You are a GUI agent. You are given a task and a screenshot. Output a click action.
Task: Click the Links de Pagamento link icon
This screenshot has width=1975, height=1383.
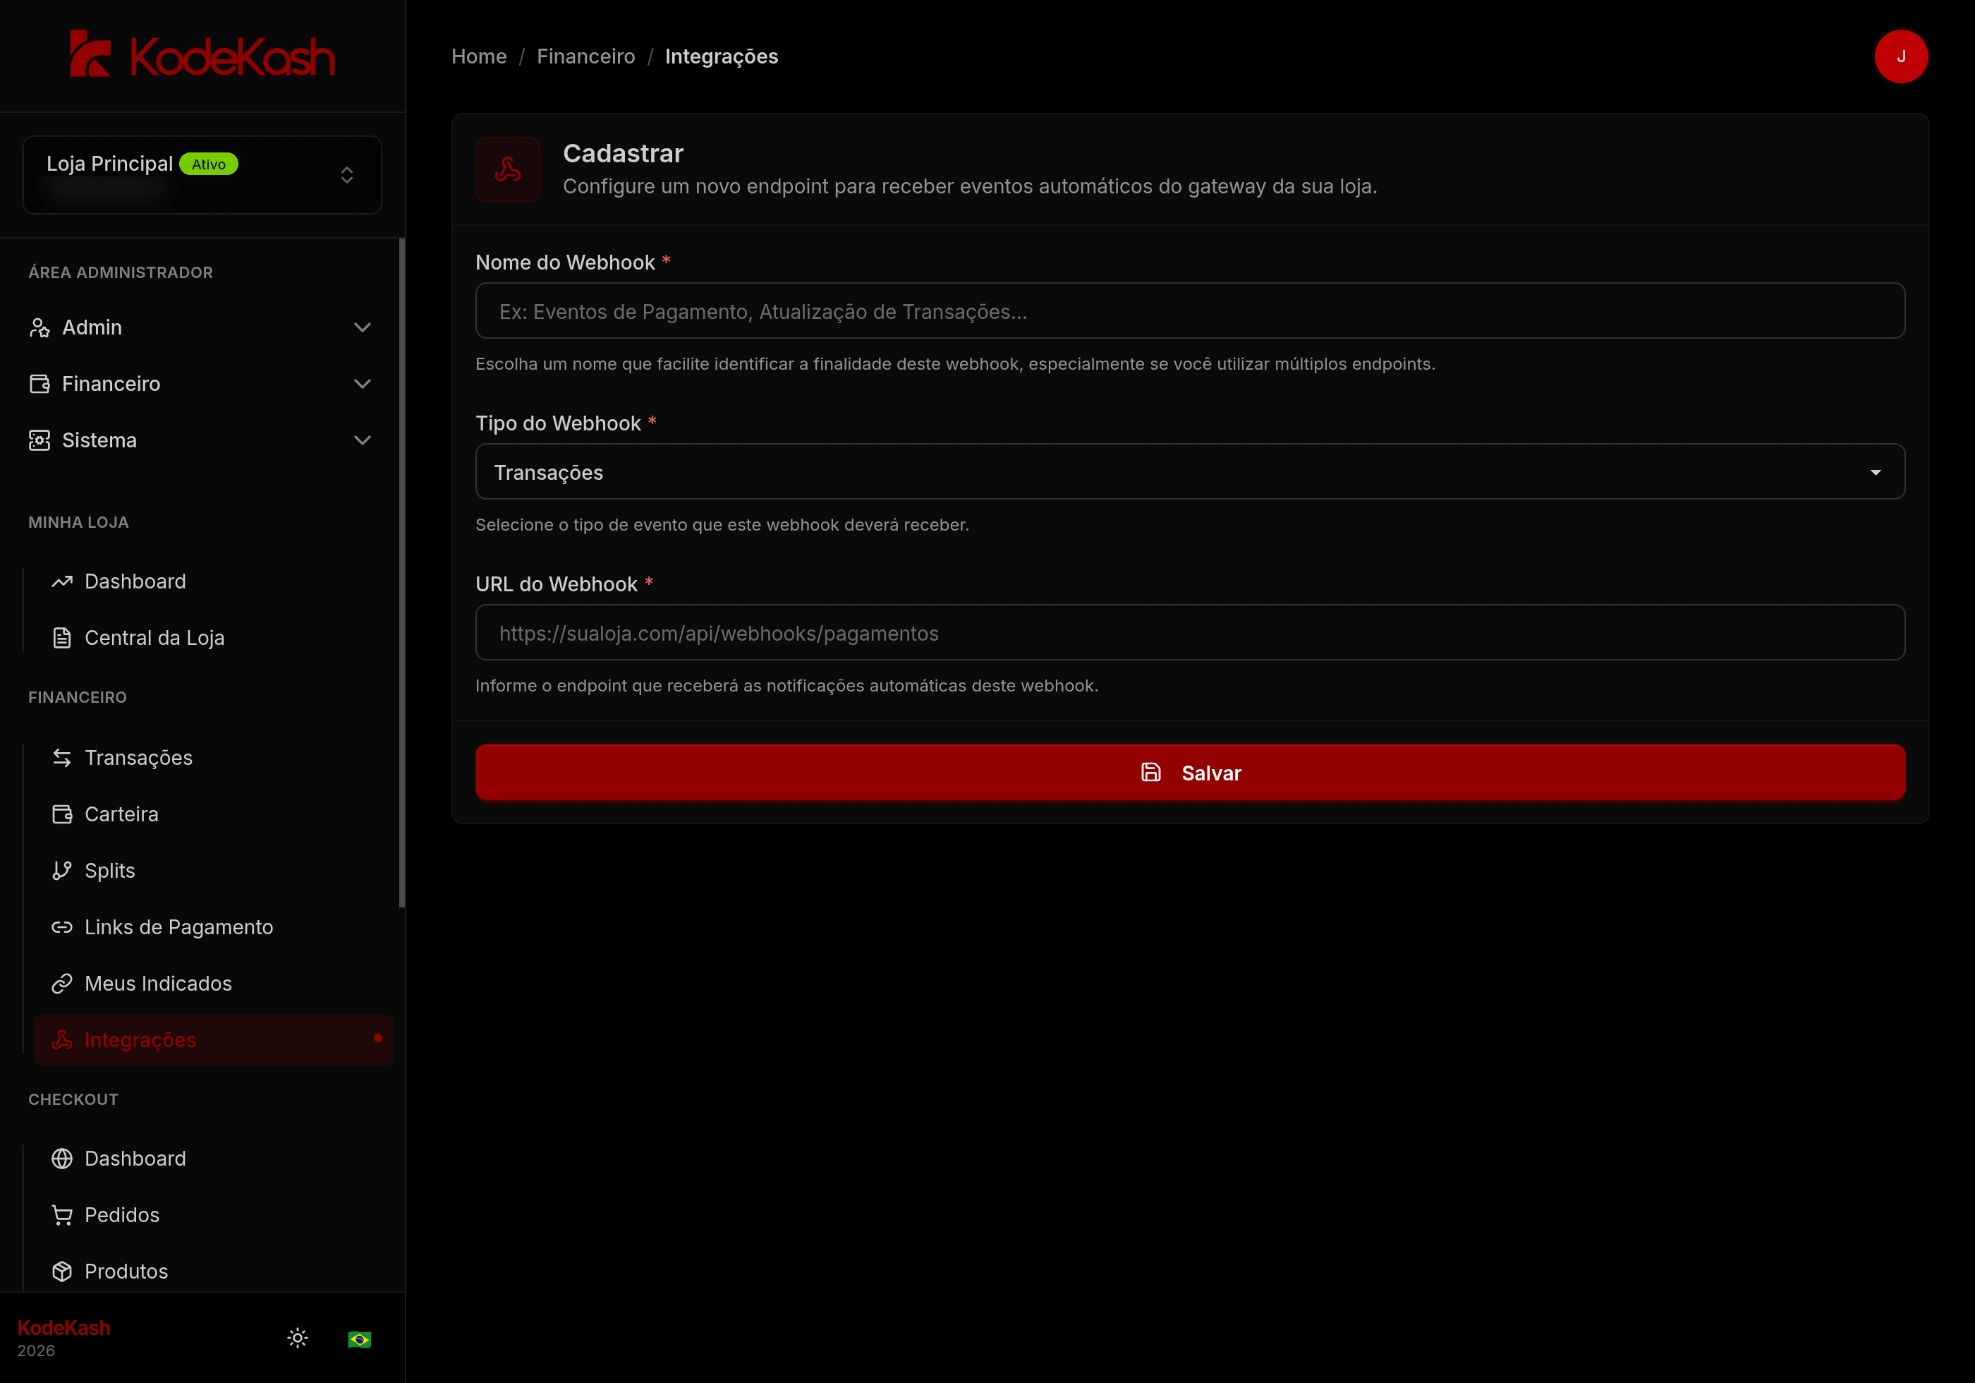click(62, 927)
